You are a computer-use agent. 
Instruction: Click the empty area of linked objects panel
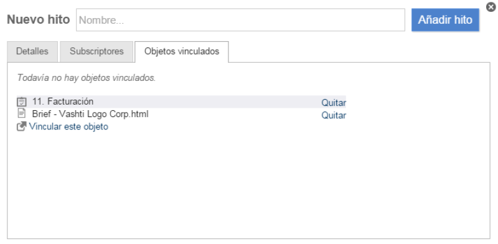coord(248,184)
